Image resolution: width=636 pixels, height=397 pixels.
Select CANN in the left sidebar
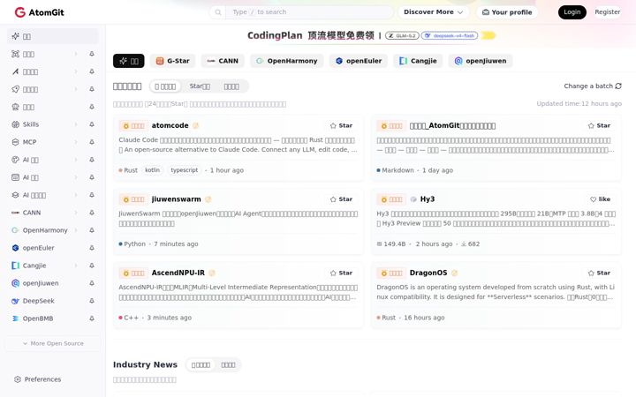(x=32, y=213)
